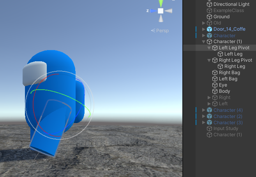Viewport: 256px width, 177px height.
Task: Expand the Door_14_Coffe prefab
Action: point(203,29)
